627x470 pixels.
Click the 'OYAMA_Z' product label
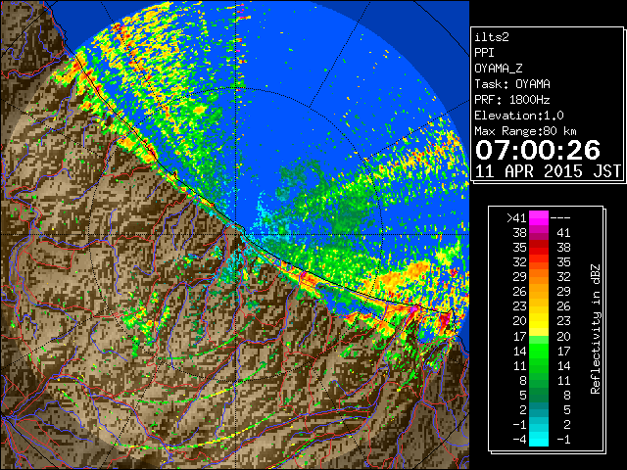pyautogui.click(x=499, y=69)
